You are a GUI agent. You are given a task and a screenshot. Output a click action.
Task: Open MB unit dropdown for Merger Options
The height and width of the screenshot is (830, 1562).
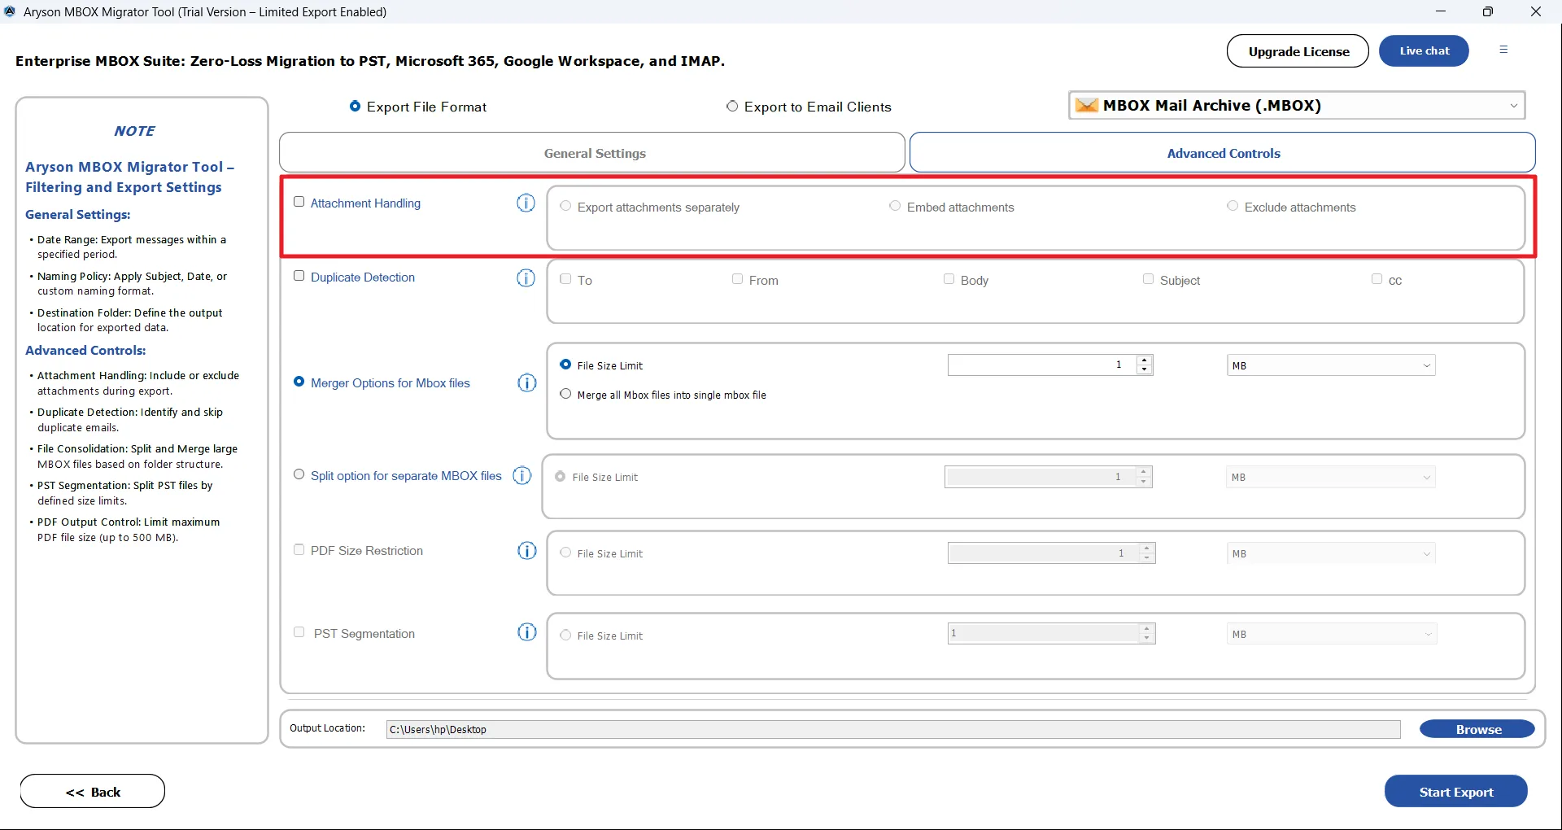(x=1331, y=365)
